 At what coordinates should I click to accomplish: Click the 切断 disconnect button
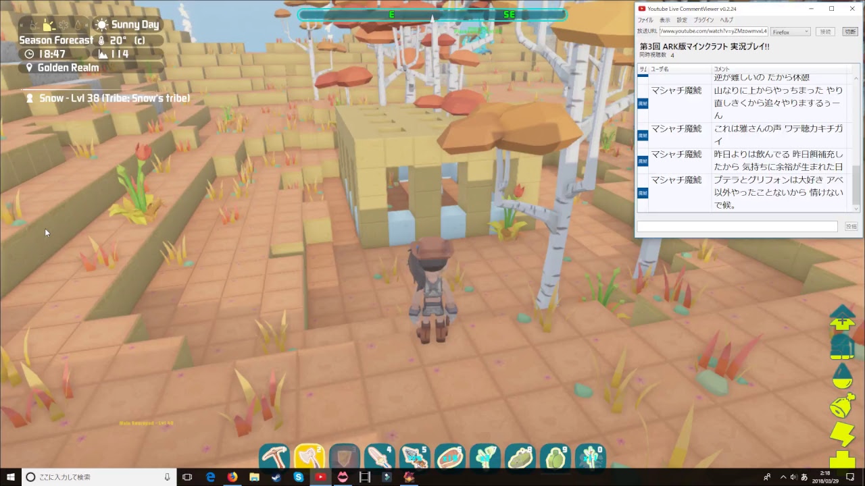click(x=849, y=32)
